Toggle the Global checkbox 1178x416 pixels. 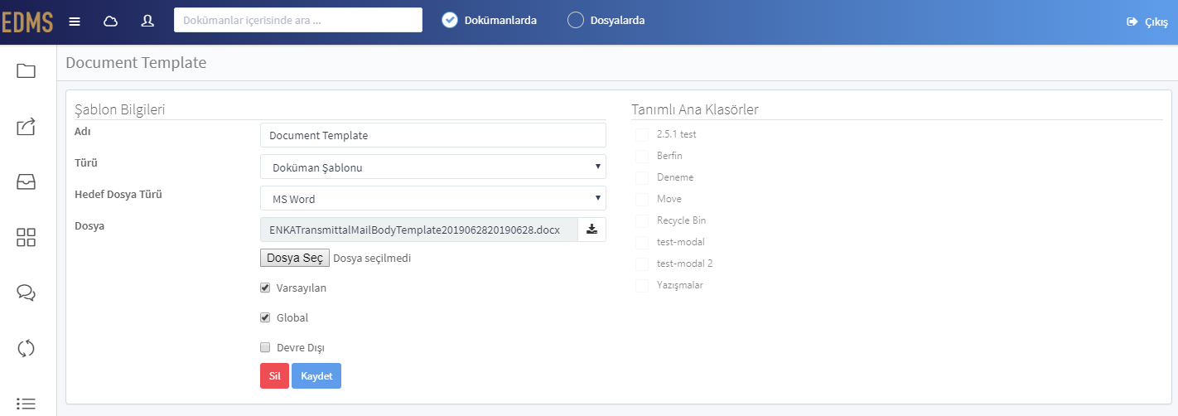point(265,317)
